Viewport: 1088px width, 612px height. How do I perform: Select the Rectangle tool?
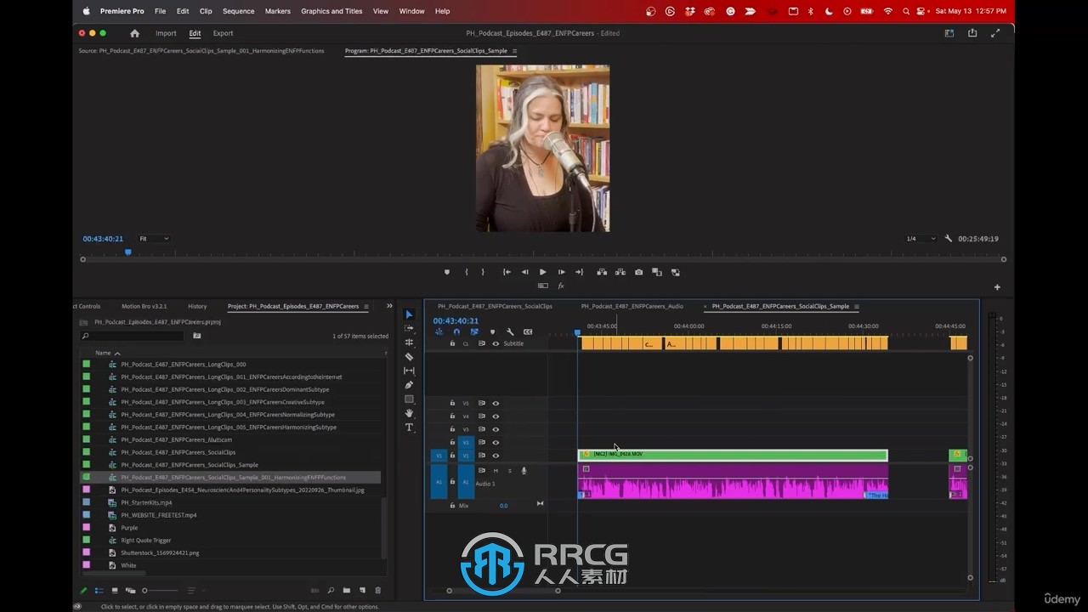coord(409,399)
